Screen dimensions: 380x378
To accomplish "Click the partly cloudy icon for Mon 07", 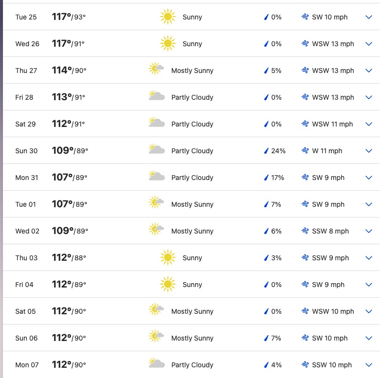I will [156, 364].
